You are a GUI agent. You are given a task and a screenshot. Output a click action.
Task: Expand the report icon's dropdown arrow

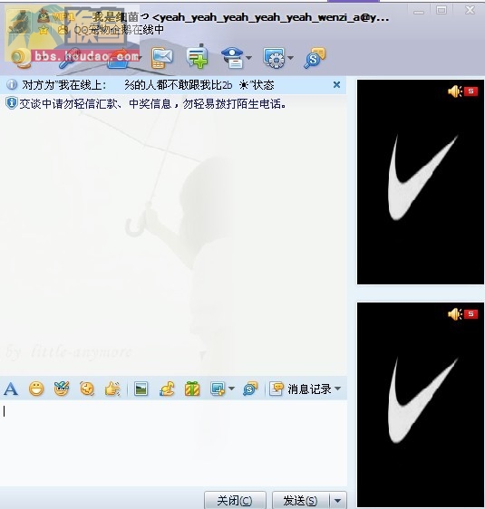(x=248, y=58)
